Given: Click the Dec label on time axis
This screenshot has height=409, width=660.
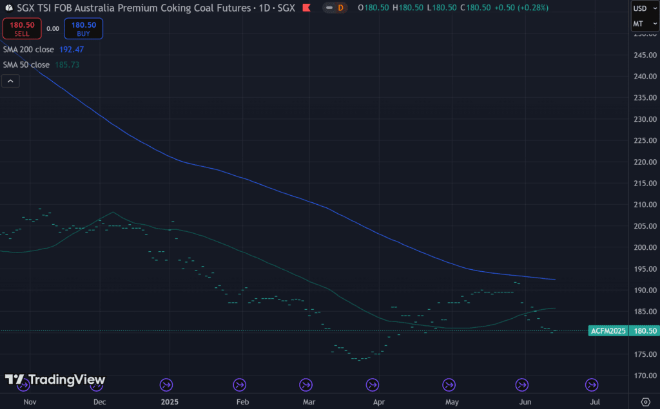Looking at the screenshot, I should tap(100, 402).
